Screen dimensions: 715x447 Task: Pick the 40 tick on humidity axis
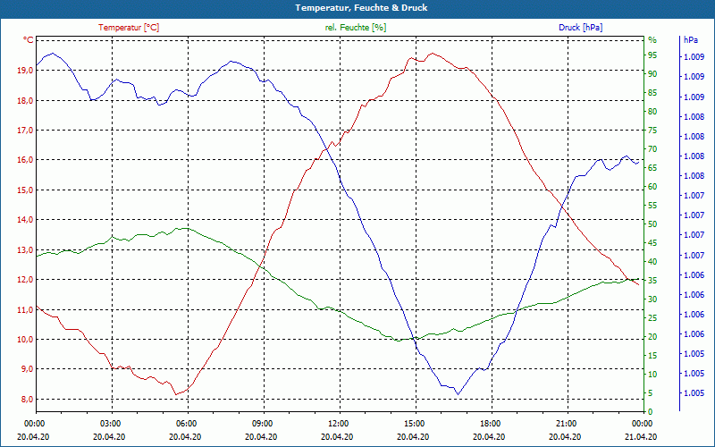pyautogui.click(x=652, y=262)
